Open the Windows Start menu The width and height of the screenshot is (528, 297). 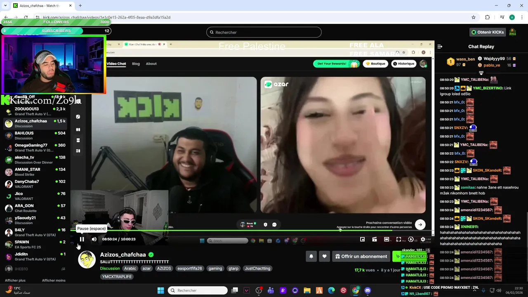[160, 290]
